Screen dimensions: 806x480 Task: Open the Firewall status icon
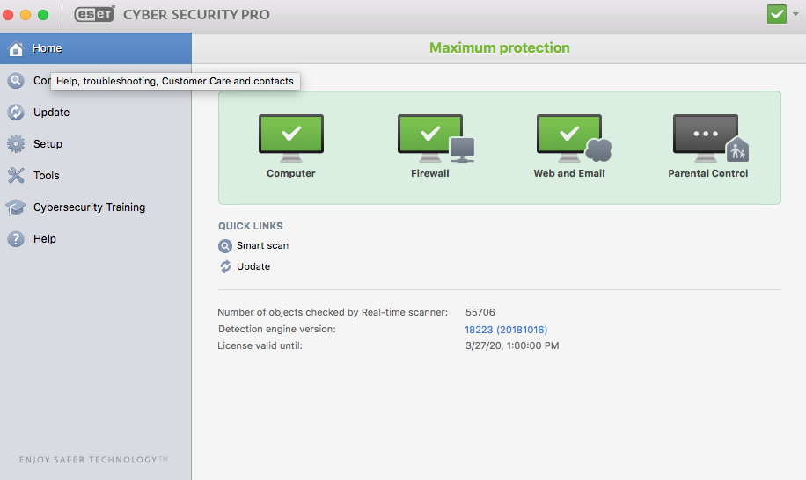point(430,138)
